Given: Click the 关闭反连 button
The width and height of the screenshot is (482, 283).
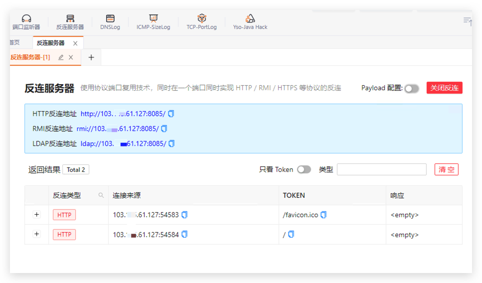Looking at the screenshot, I should 444,88.
